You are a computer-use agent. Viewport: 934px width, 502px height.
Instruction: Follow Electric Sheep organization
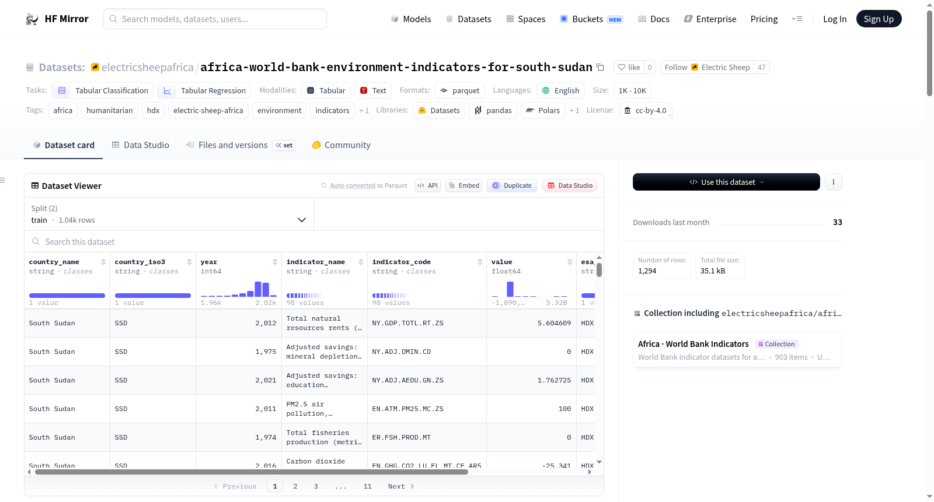point(707,67)
